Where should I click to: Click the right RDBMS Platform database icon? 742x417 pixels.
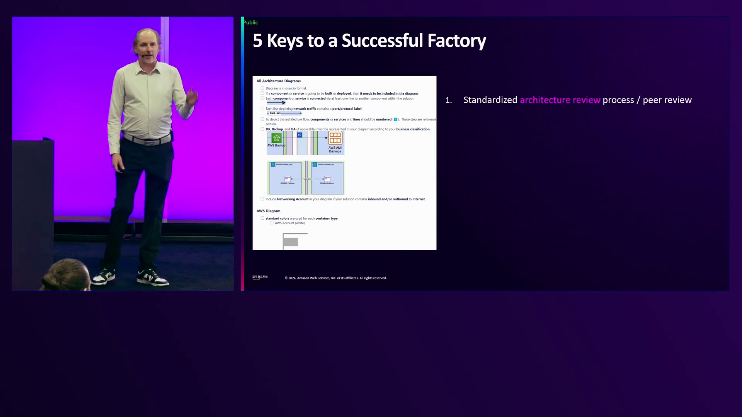tap(327, 179)
